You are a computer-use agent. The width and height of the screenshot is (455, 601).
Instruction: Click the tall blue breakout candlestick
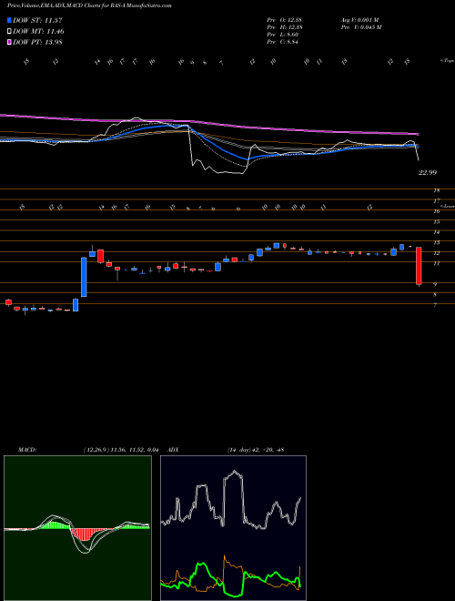pos(84,277)
